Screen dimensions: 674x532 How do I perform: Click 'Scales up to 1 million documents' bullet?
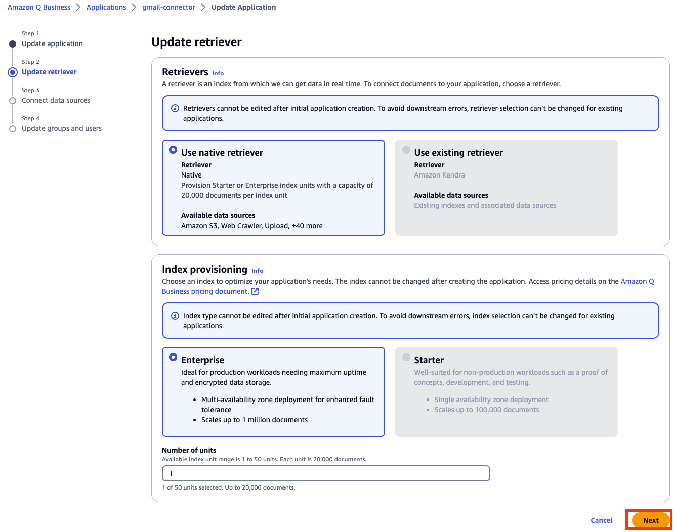pos(255,420)
